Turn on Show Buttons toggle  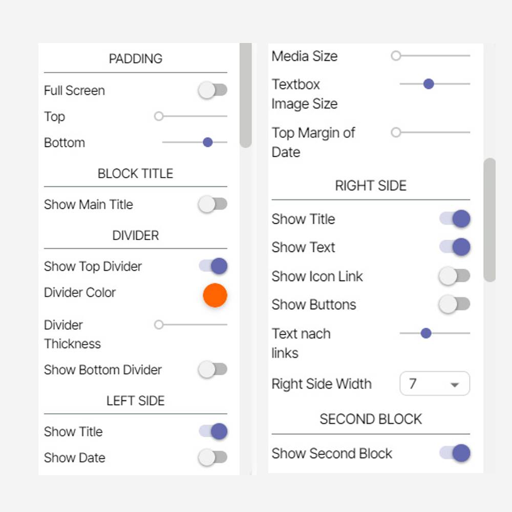[455, 305]
